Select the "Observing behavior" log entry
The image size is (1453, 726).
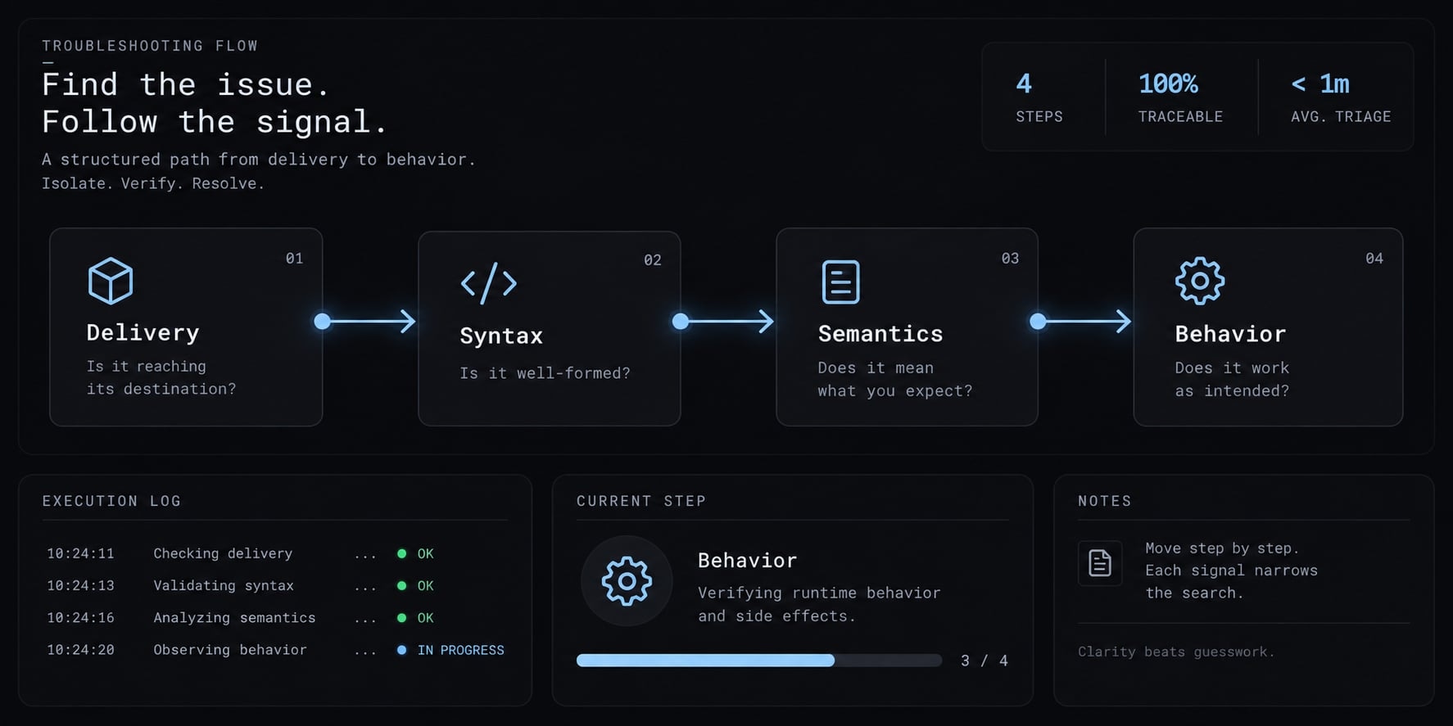pyautogui.click(x=230, y=649)
